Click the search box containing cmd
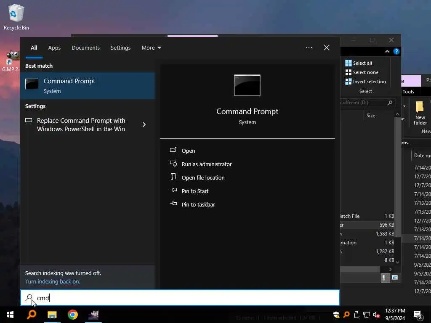Viewport: 431px width, 323px height. [180, 298]
